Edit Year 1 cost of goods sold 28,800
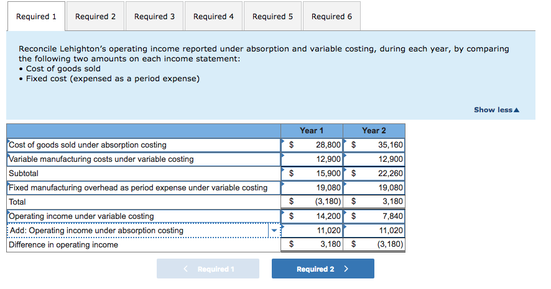The width and height of the screenshot is (551, 289). click(x=312, y=145)
